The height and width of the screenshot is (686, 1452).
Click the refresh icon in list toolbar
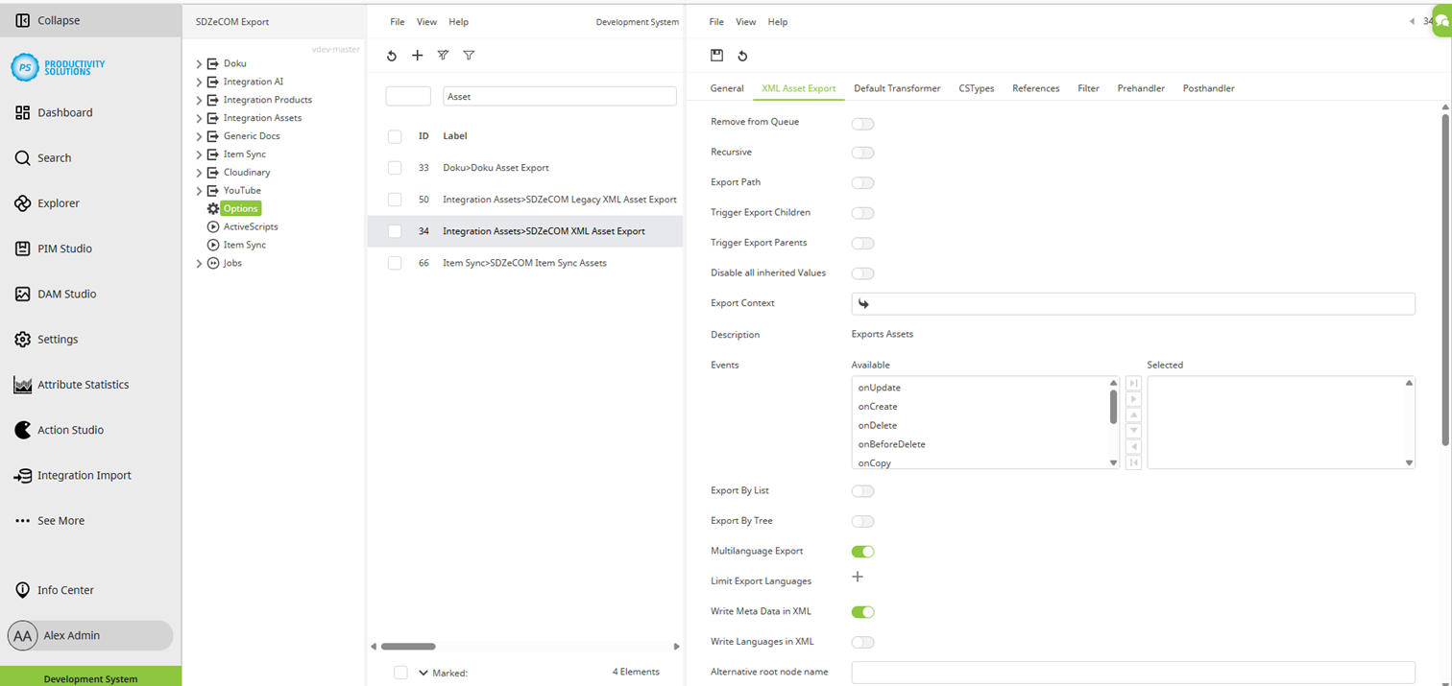coord(392,56)
